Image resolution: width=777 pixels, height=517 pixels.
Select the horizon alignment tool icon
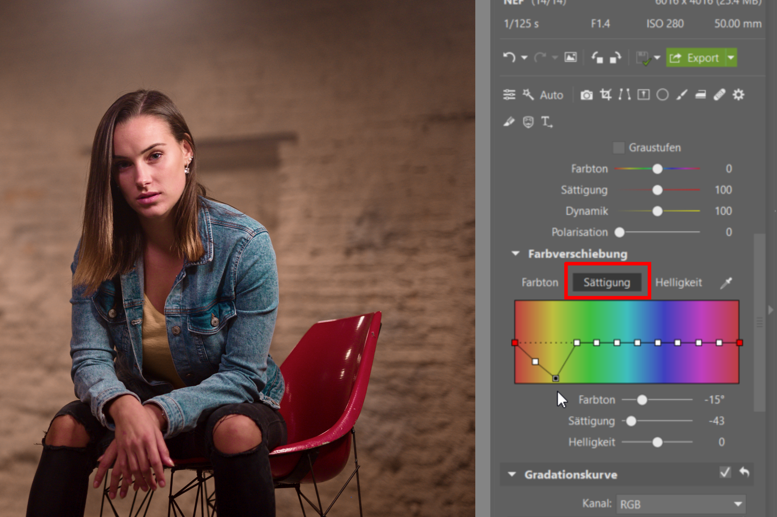[644, 95]
